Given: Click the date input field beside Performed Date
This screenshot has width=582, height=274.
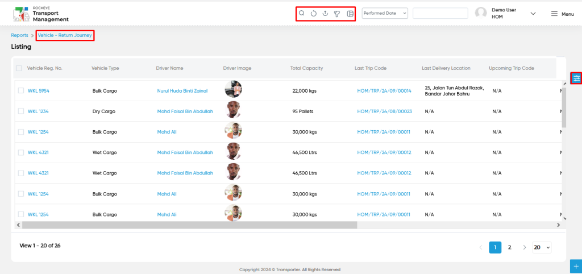Looking at the screenshot, I should (440, 14).
